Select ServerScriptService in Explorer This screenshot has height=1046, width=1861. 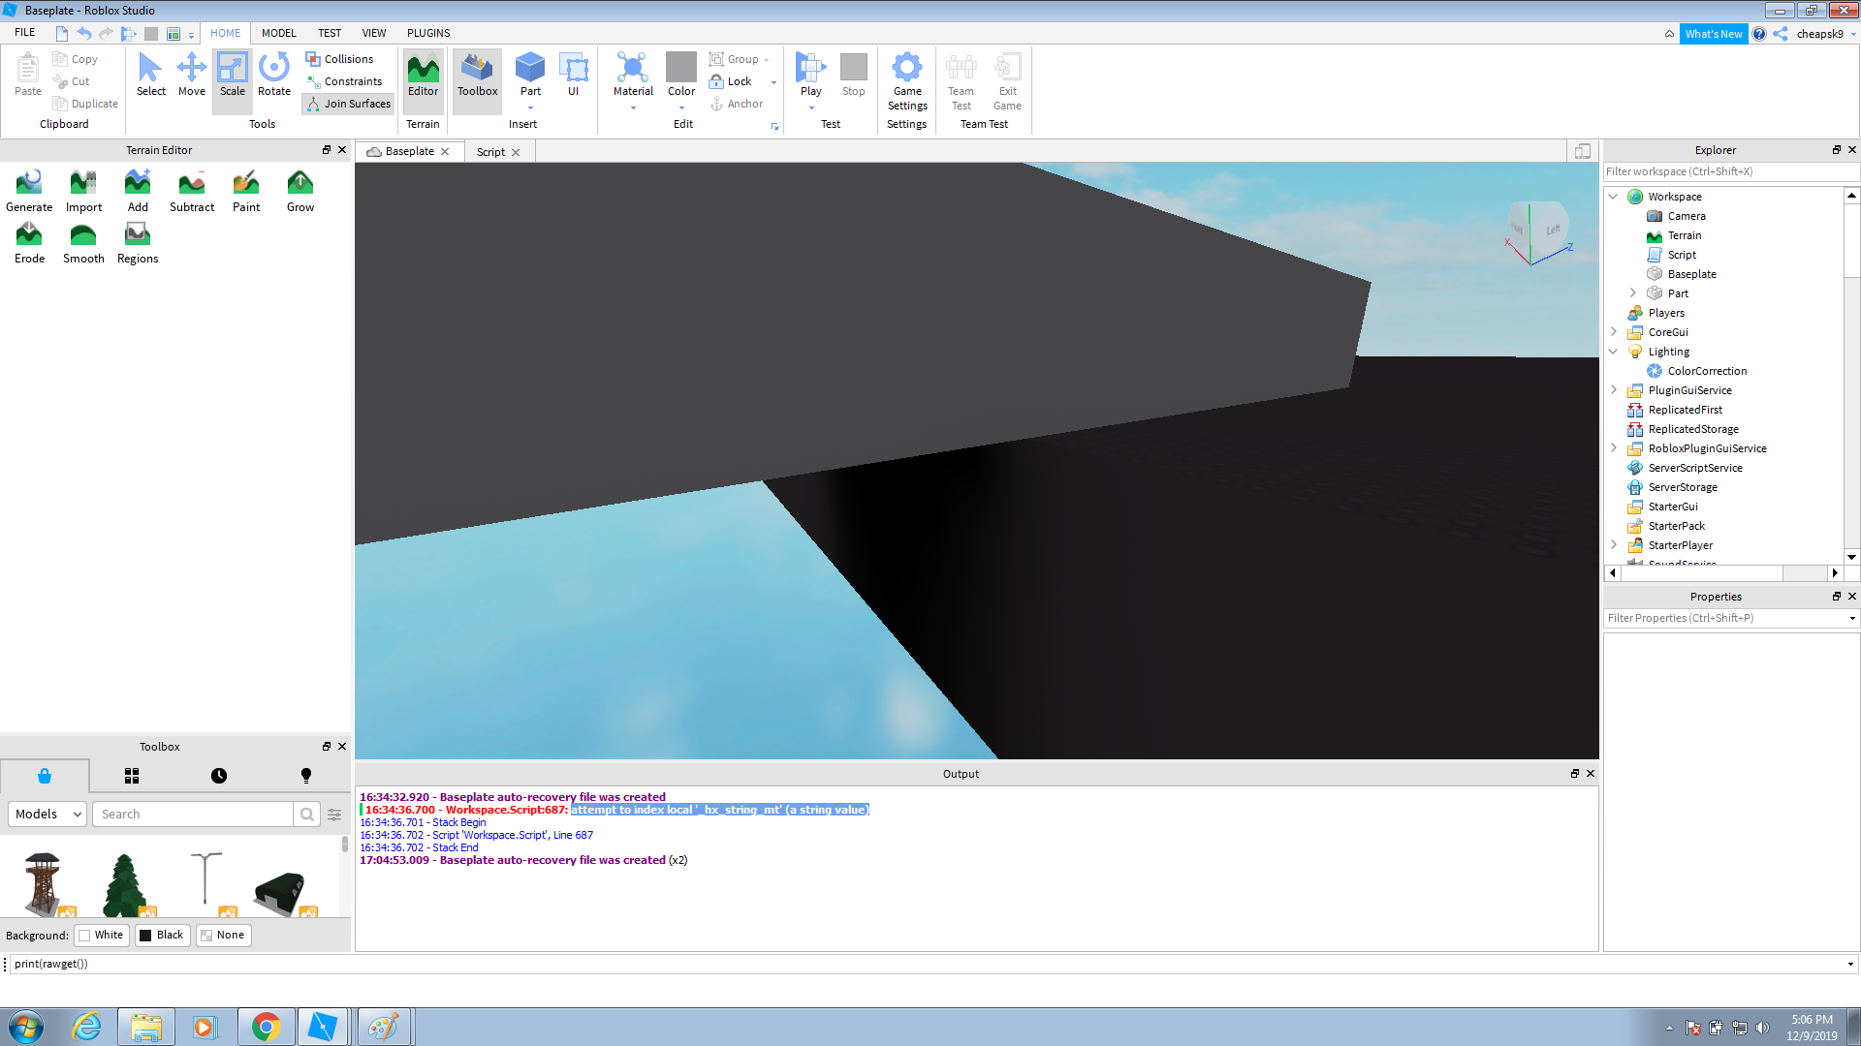[1695, 468]
